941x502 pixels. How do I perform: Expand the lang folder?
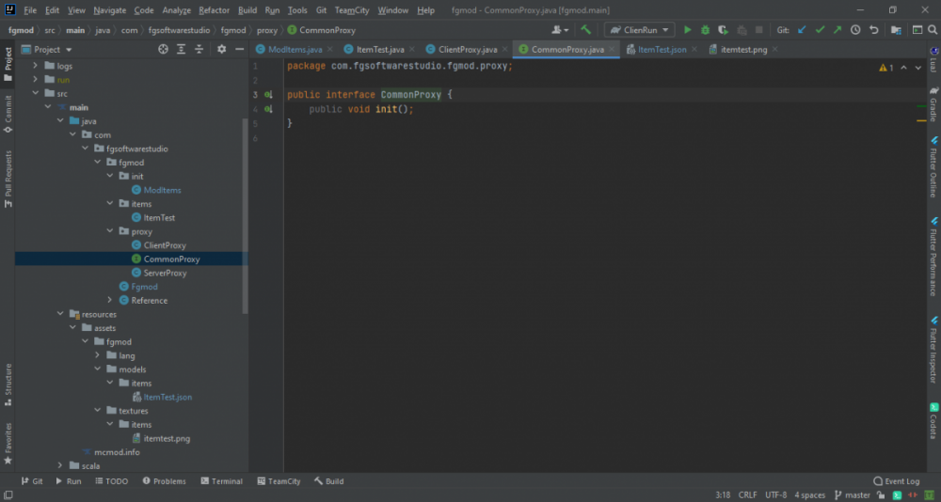click(97, 355)
